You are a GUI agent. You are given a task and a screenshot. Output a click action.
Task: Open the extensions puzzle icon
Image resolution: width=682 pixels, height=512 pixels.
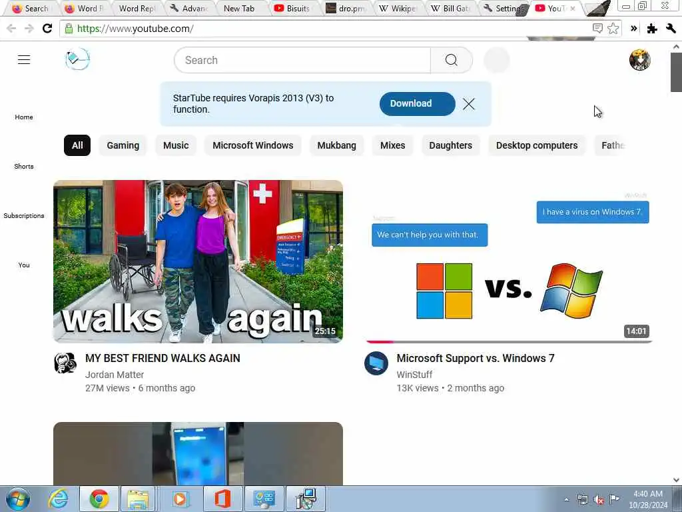[651, 29]
